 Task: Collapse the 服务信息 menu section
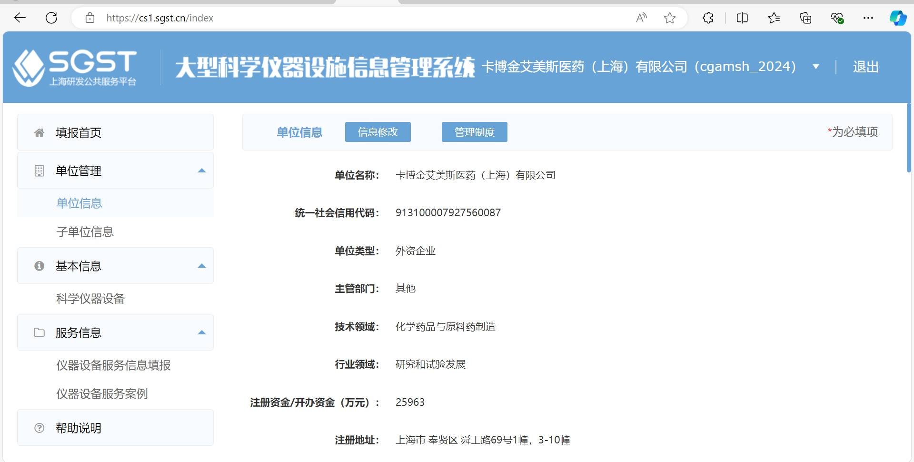pyautogui.click(x=202, y=332)
